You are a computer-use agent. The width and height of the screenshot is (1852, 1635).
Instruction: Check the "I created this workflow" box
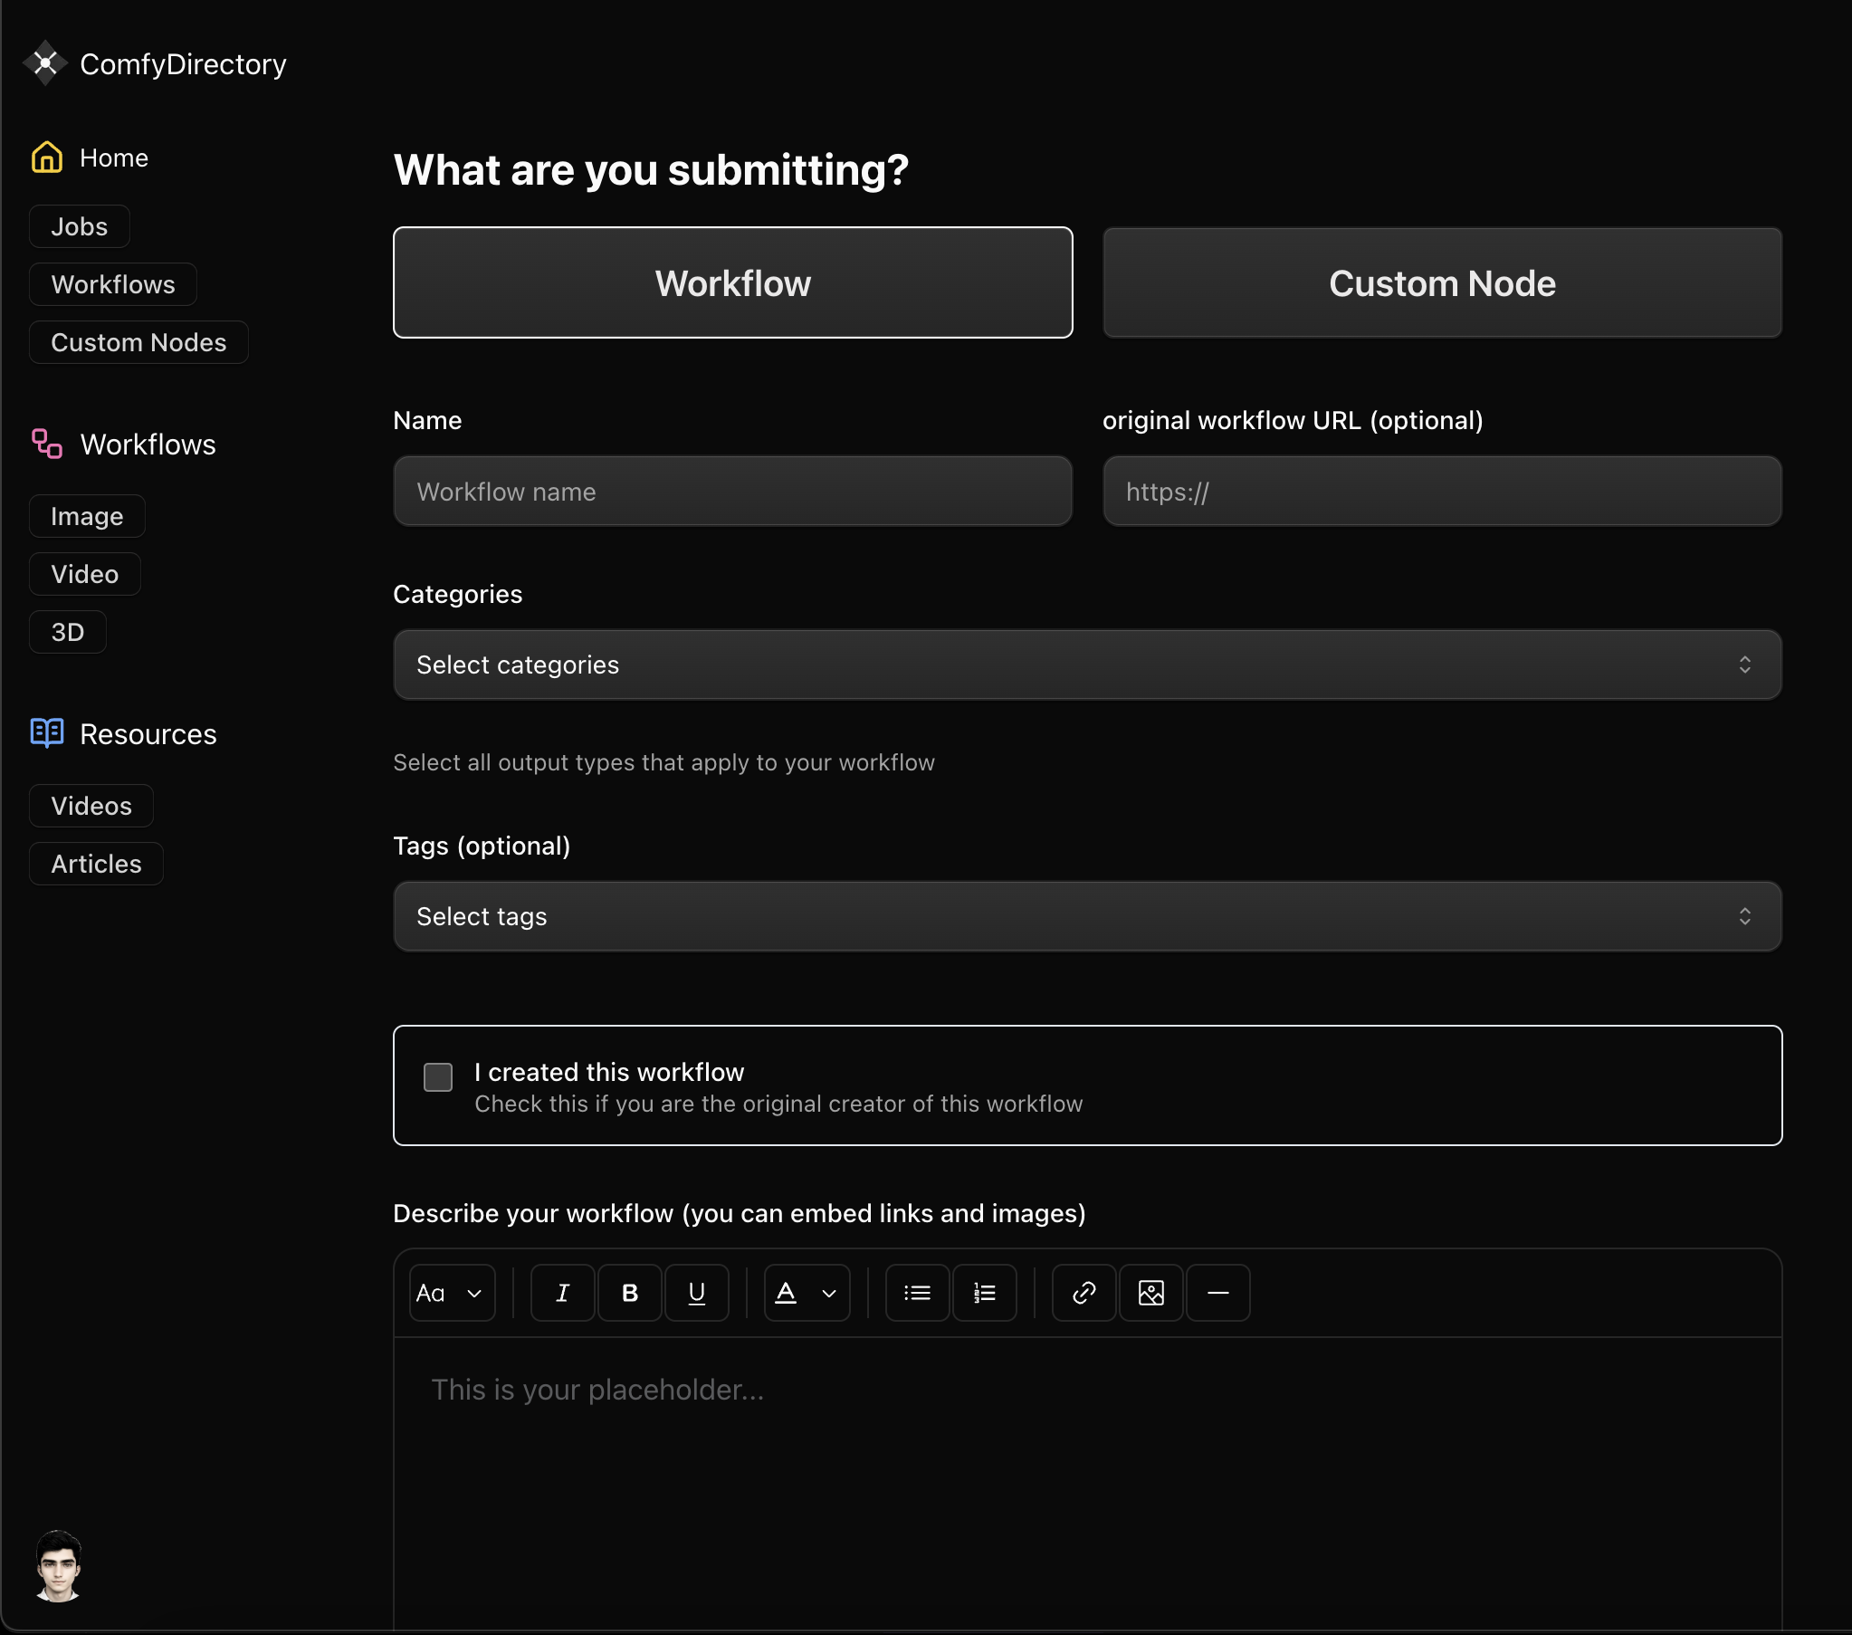tap(437, 1076)
